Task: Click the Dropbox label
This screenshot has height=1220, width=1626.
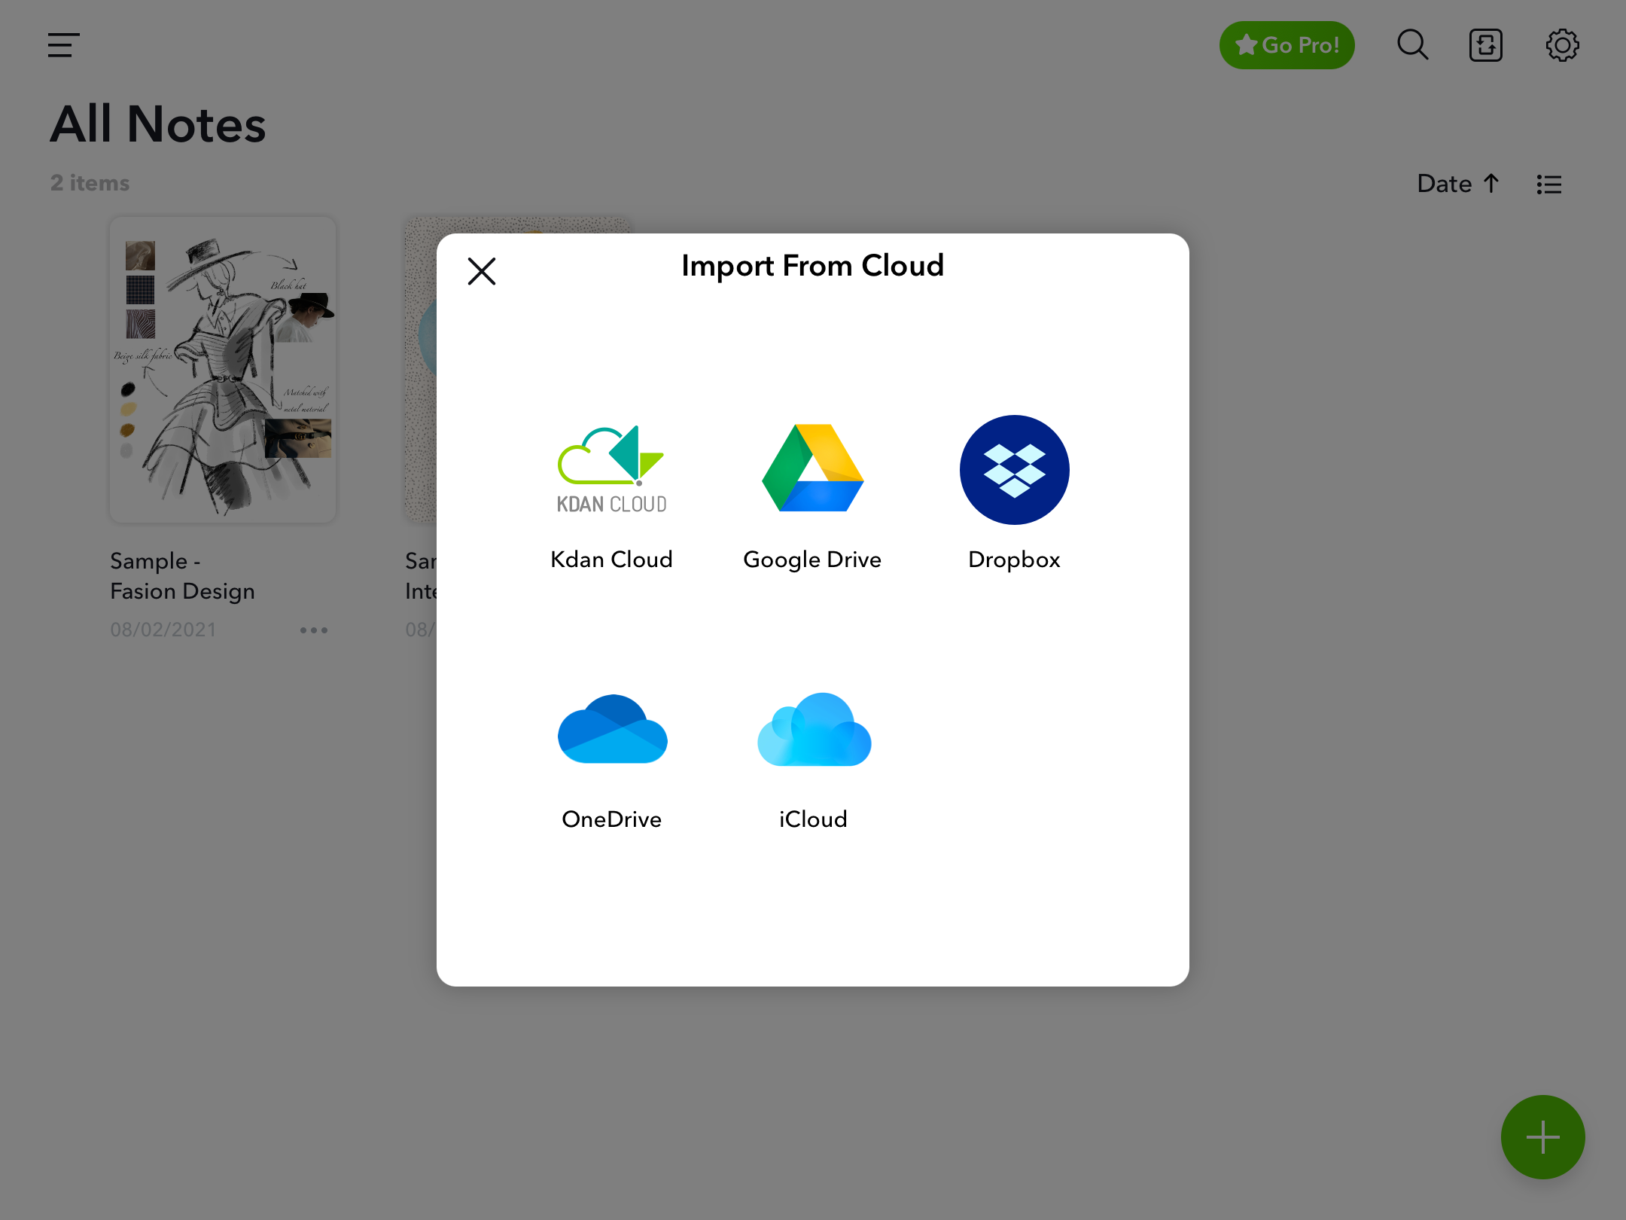Action: (1014, 560)
